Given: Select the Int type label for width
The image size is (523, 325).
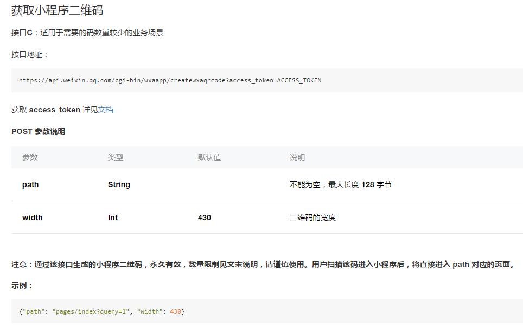Looking at the screenshot, I should click(112, 218).
